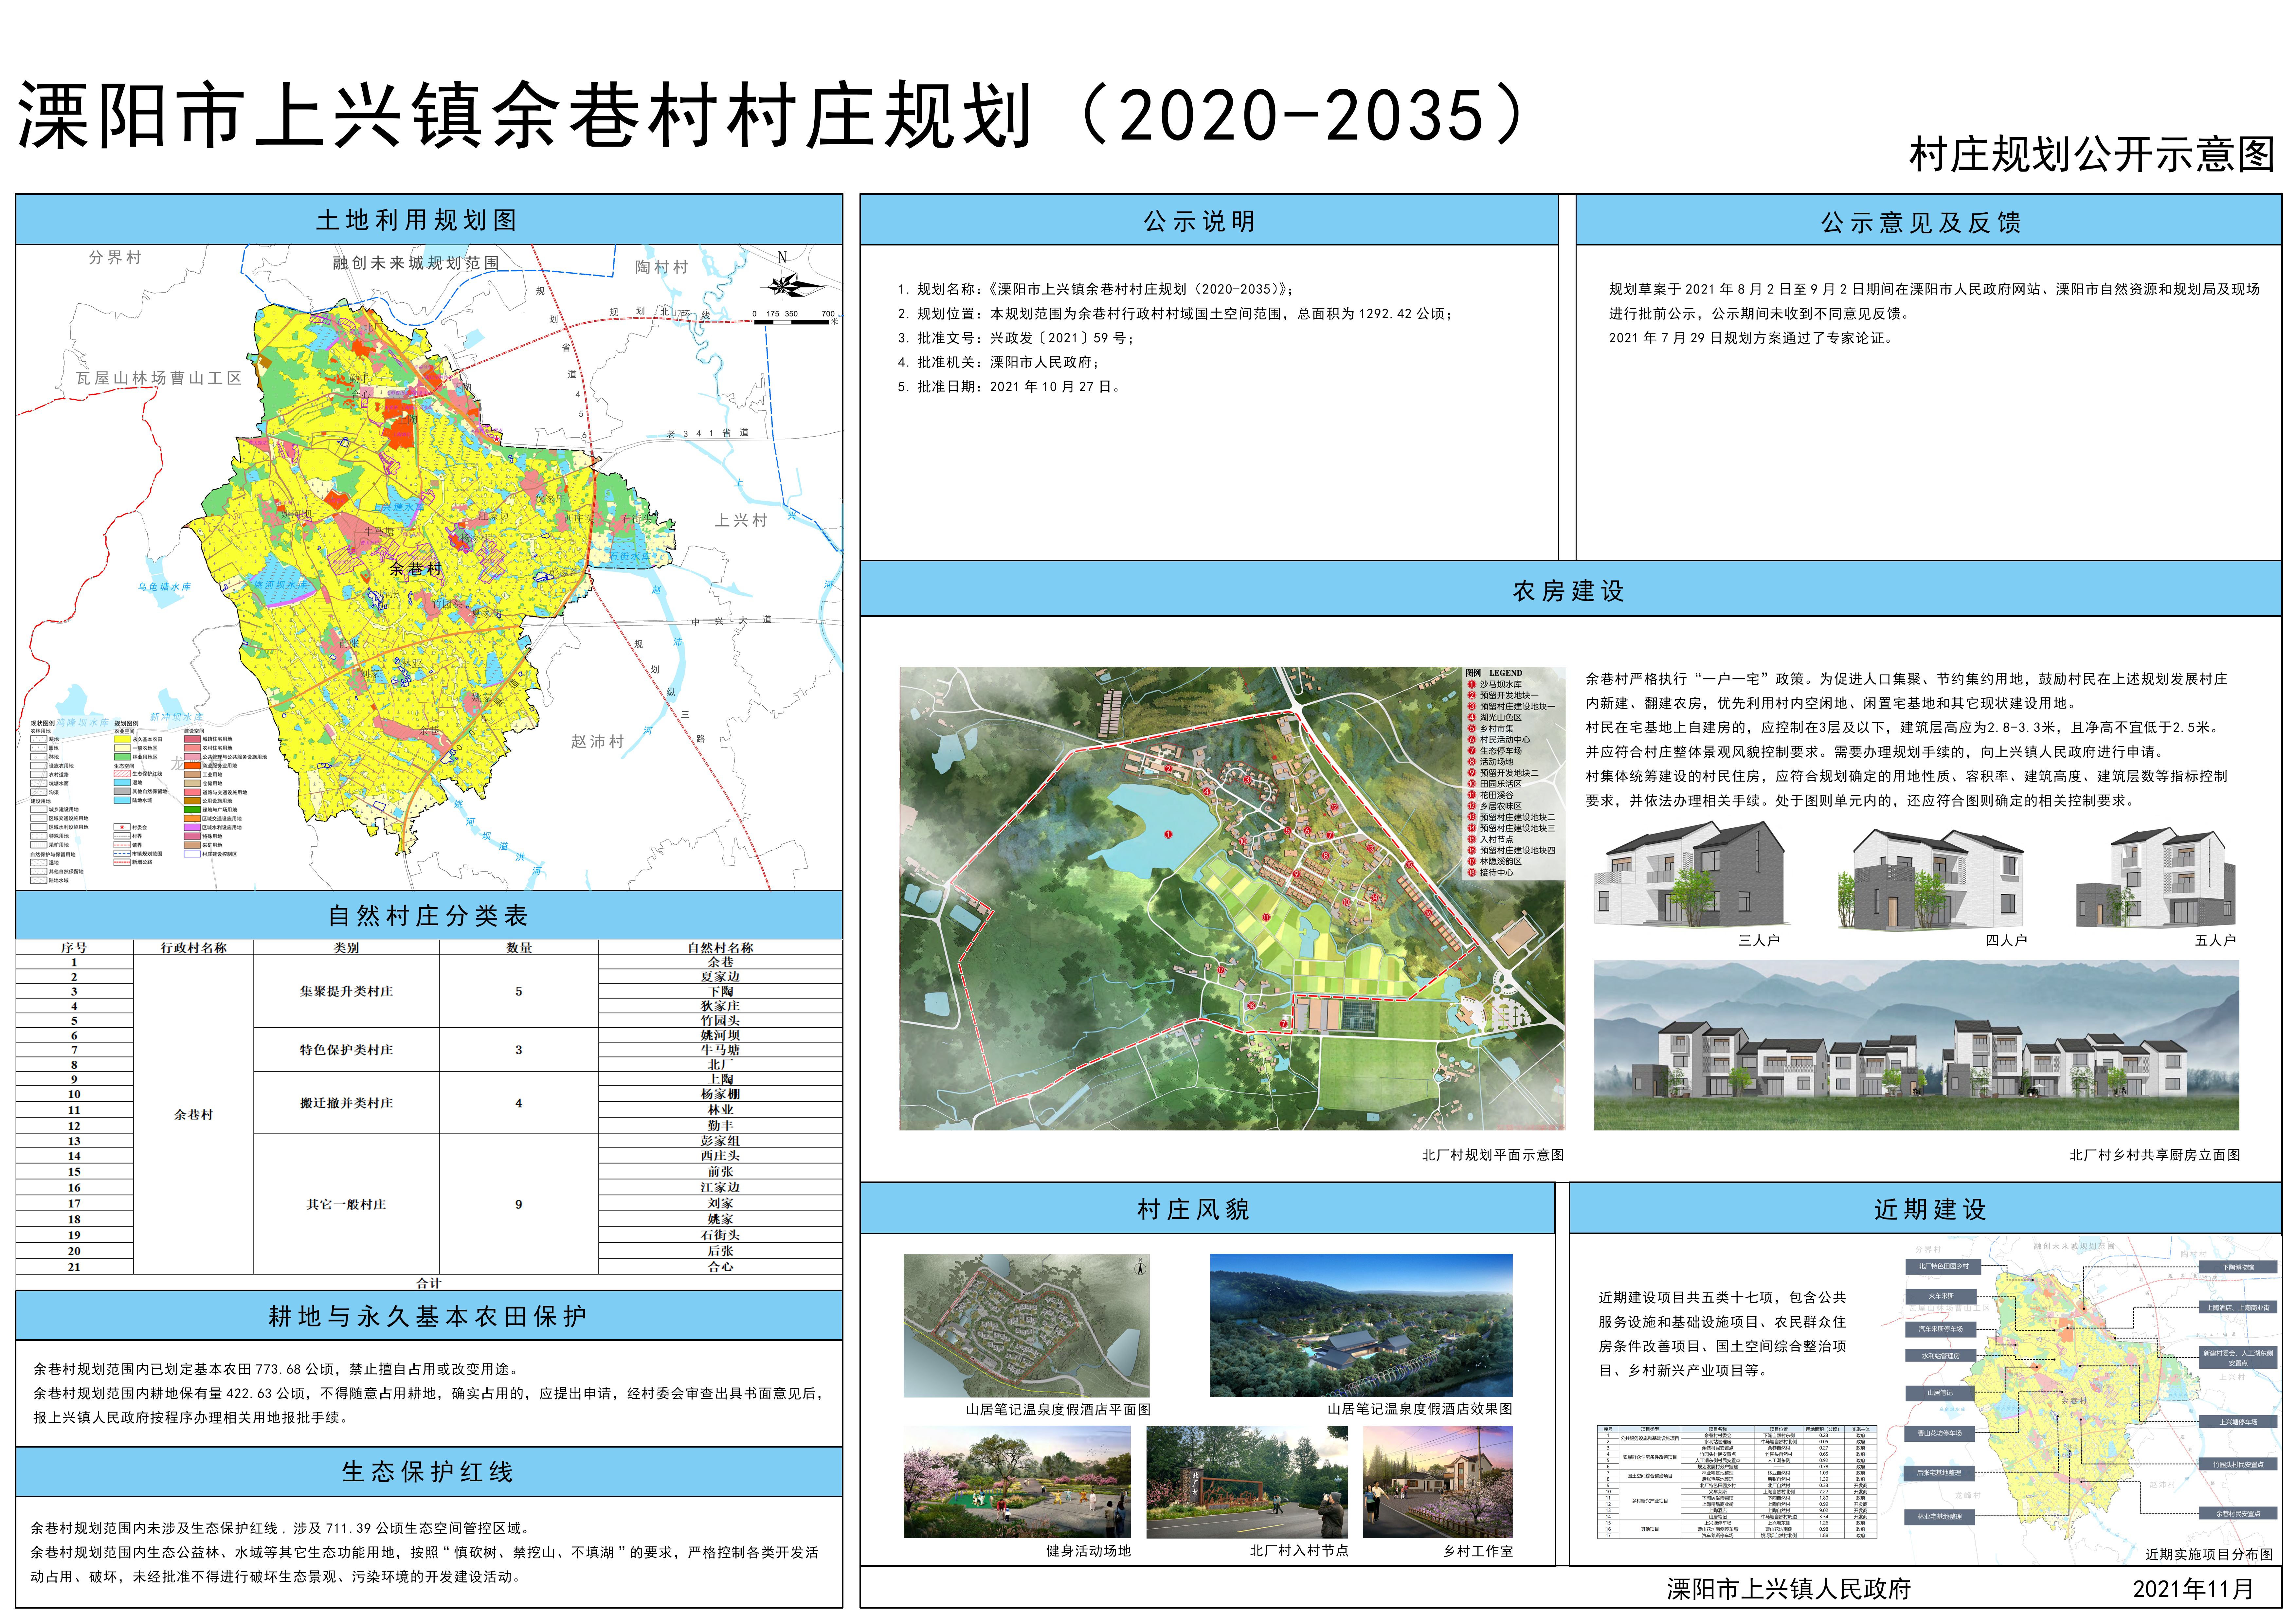Click the 瓦屋山林场曹山工区 map label
Screen dimensions: 2296x1623
pyautogui.click(x=159, y=378)
